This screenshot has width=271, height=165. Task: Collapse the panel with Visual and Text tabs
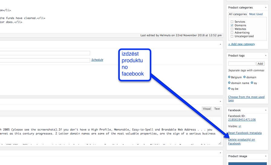[220, 101]
